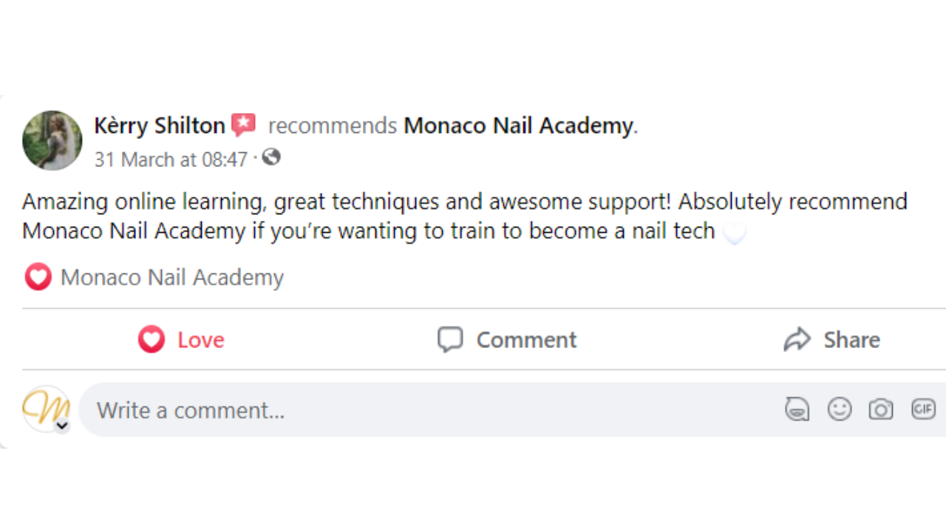Click the white heart emoji in the review
Viewport: 946px width, 532px height.
click(734, 233)
